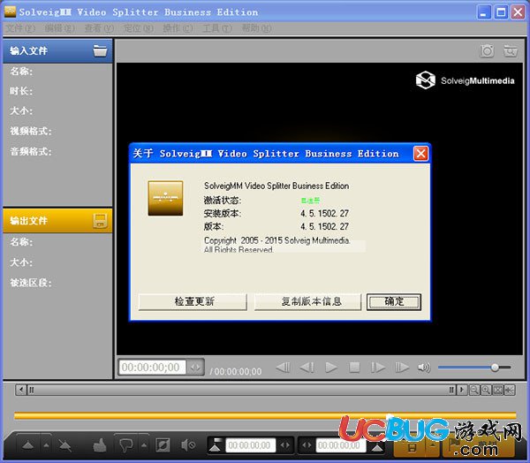Open dropdown arrow beside thumbs-down icon
The height and width of the screenshot is (463, 530).
pos(144,445)
